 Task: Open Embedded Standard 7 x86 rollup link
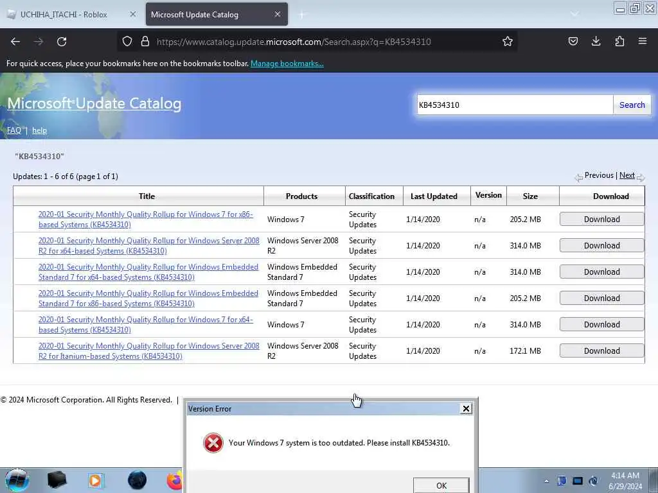click(x=148, y=298)
